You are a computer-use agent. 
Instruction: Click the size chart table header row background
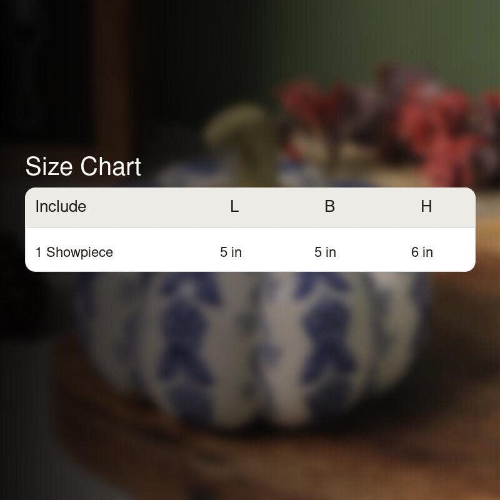251,207
